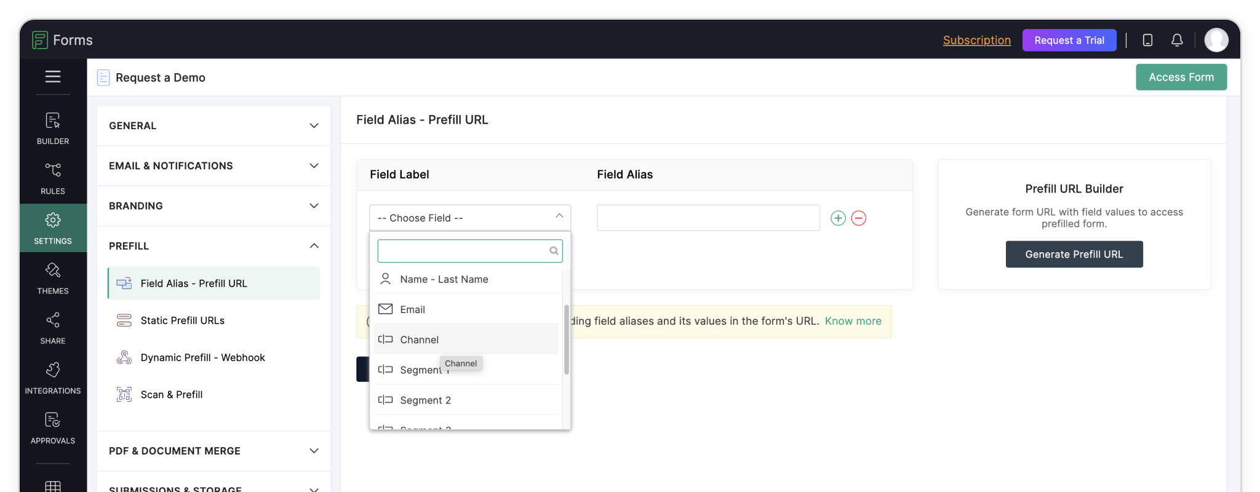
Task: Click the person icon beside Name - Last Name
Action: [x=386, y=279]
